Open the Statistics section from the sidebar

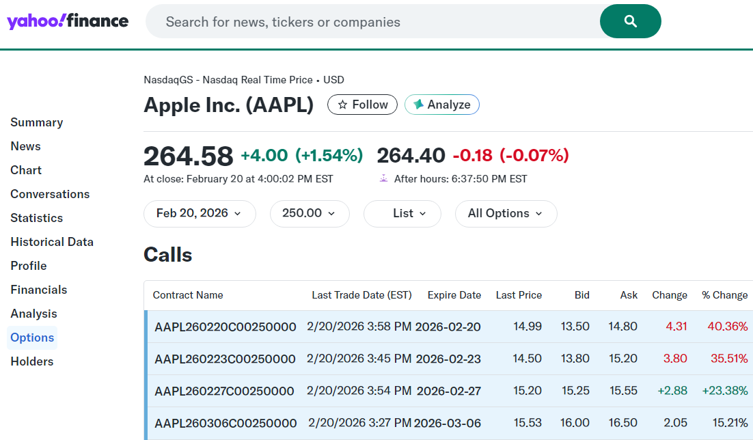coord(36,217)
